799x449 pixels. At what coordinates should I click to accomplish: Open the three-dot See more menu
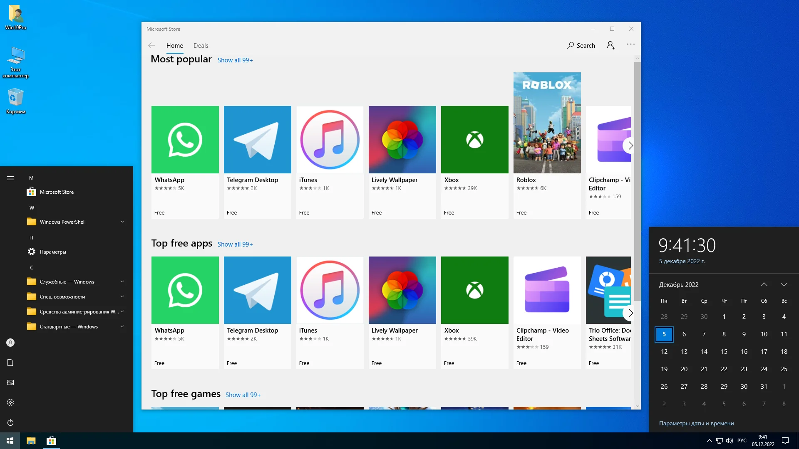coord(630,44)
